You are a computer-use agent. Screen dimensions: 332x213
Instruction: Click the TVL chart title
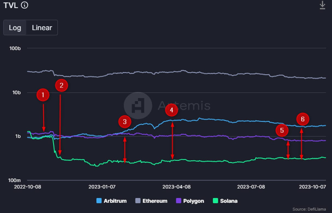11,5
